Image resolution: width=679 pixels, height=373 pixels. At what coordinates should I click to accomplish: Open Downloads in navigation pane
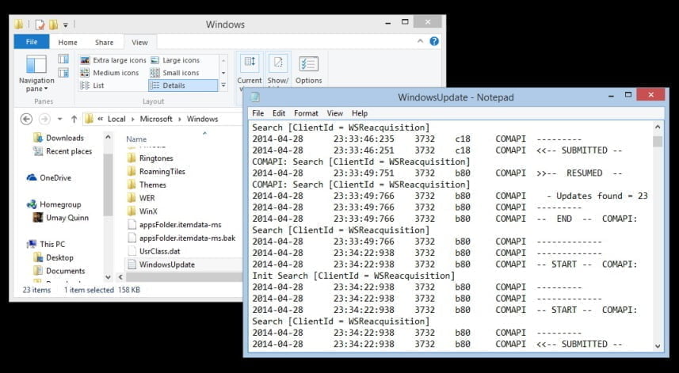click(59, 138)
